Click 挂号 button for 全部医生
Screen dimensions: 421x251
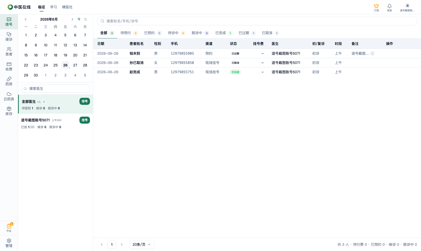click(x=85, y=101)
